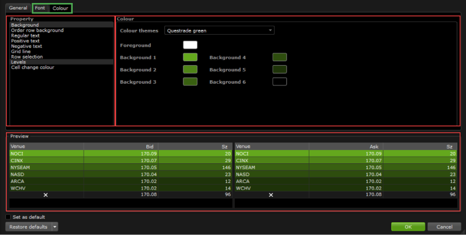466x235 pixels.
Task: Click the Restore defaults button
Action: coord(29,227)
